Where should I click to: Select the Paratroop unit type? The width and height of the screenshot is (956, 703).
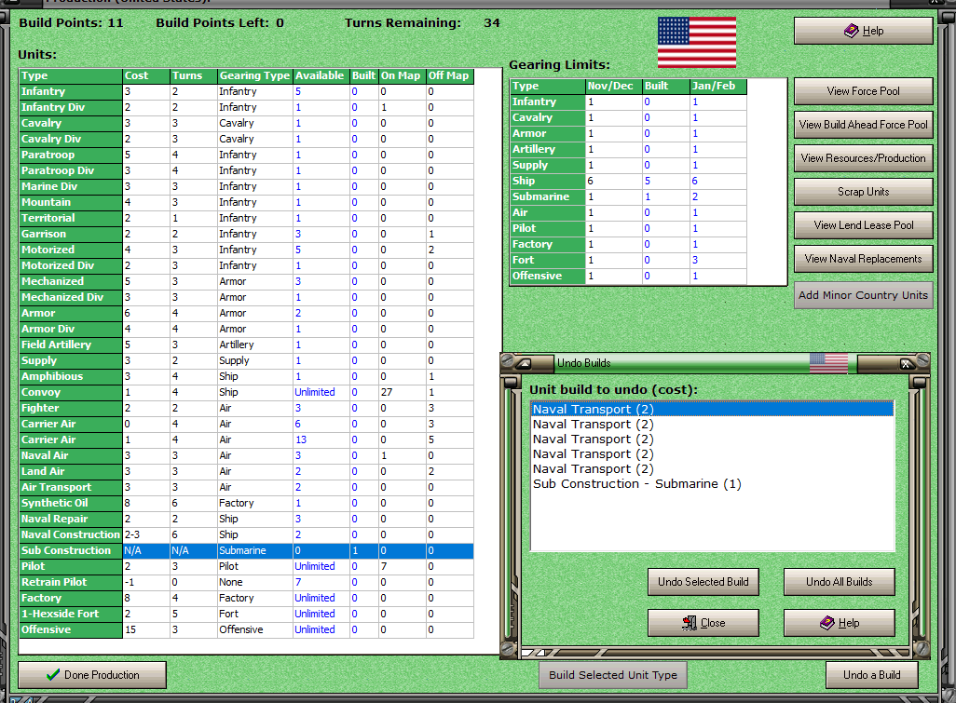coord(71,155)
